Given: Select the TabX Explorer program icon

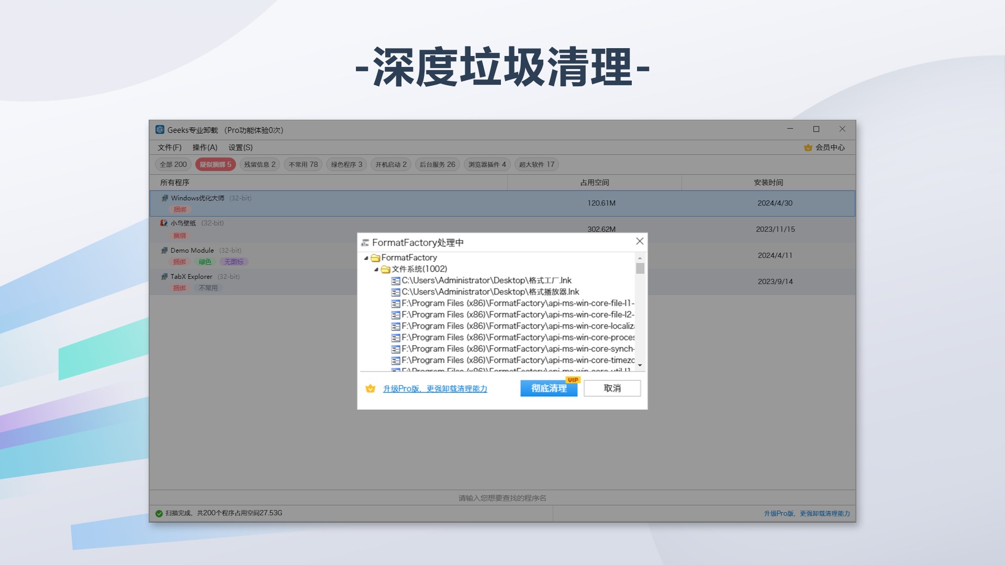Looking at the screenshot, I should click(164, 276).
